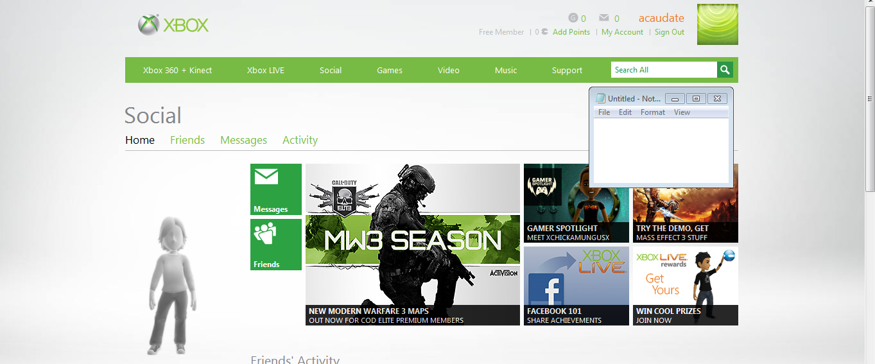This screenshot has height=364, width=875.
Task: Click the My Account link
Action: tap(622, 32)
